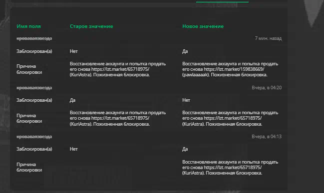Click the "Старое значение" column header
This screenshot has width=324, height=193.
[91, 26]
